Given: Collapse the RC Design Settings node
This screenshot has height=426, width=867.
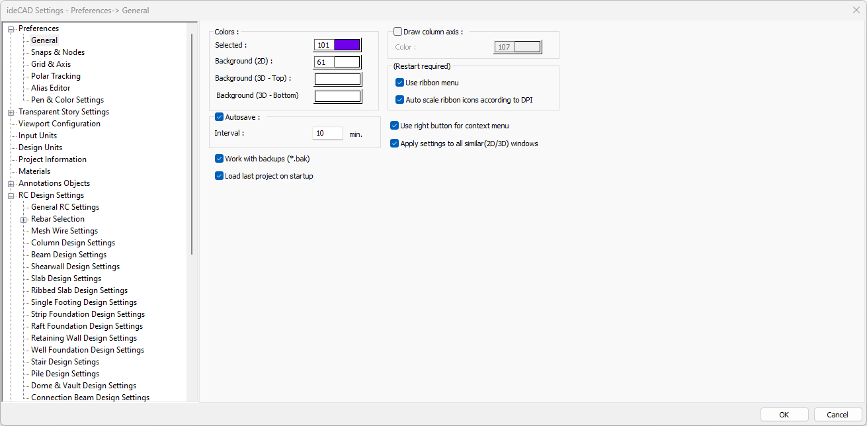Looking at the screenshot, I should [11, 195].
